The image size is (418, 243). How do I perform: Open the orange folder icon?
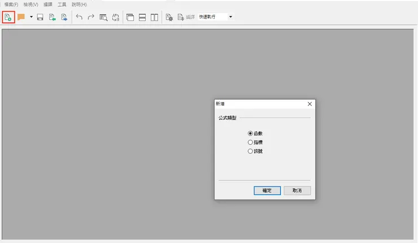click(21, 17)
